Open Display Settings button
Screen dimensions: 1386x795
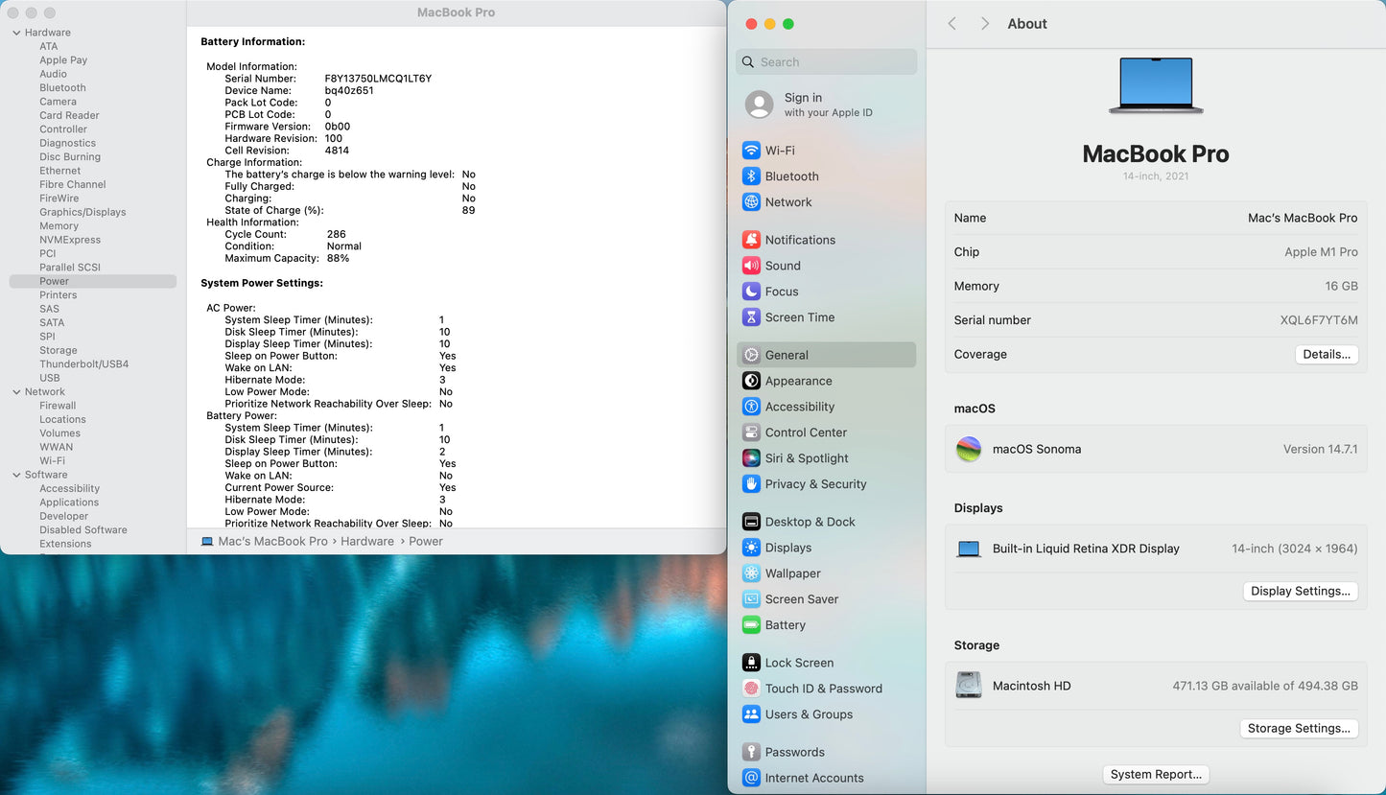1300,591
